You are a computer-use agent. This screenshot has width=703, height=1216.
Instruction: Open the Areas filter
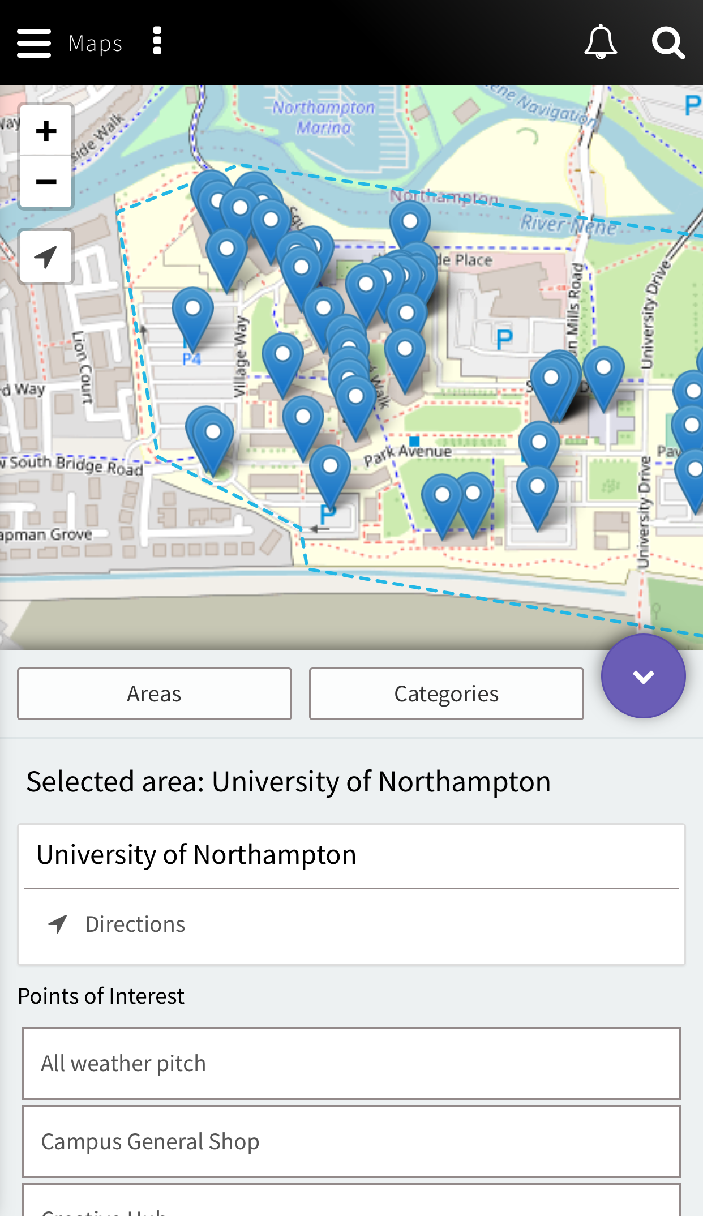[155, 693]
